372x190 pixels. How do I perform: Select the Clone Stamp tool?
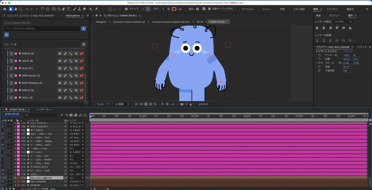[x=79, y=9]
